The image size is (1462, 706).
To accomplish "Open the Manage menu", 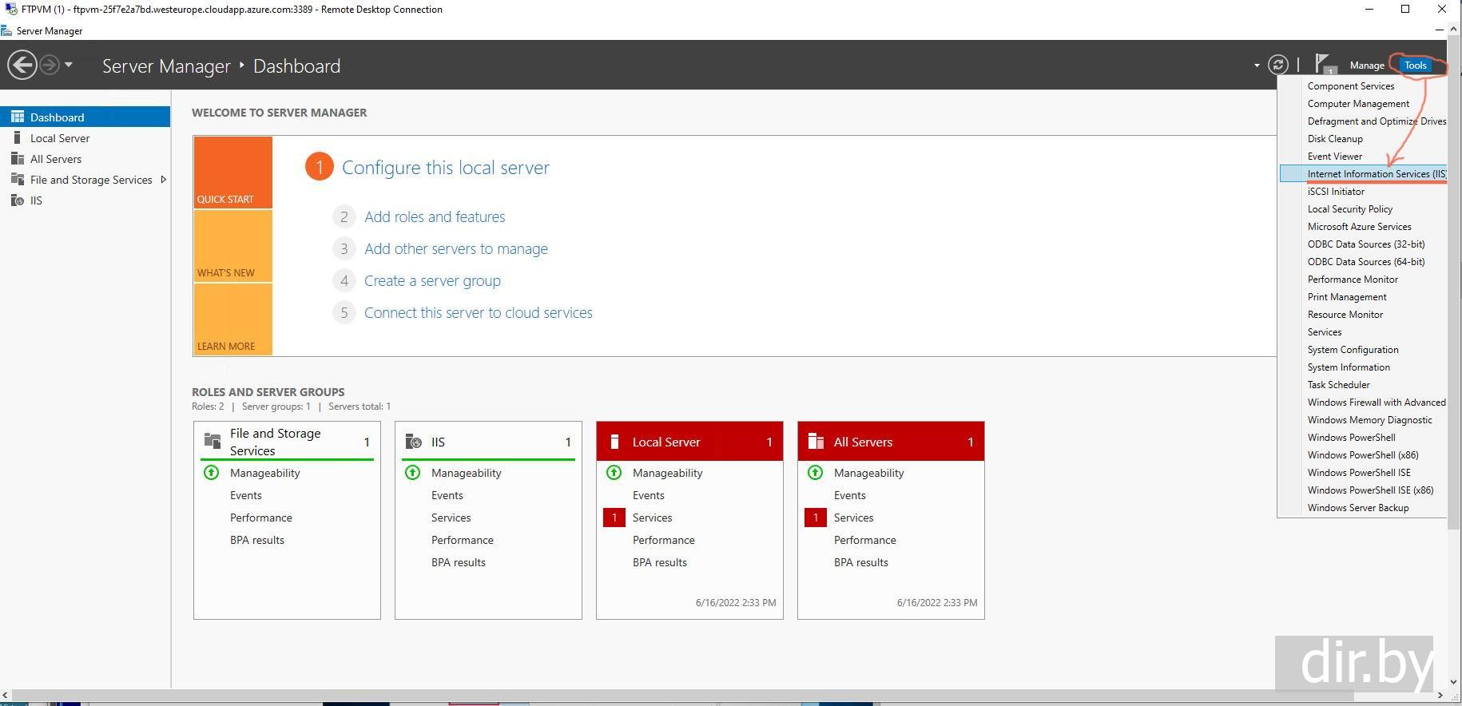I will (x=1366, y=65).
